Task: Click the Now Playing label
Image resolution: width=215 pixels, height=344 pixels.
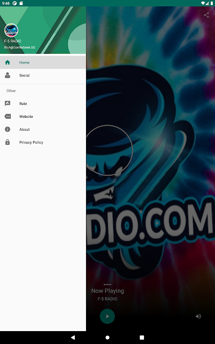Action: [107, 291]
